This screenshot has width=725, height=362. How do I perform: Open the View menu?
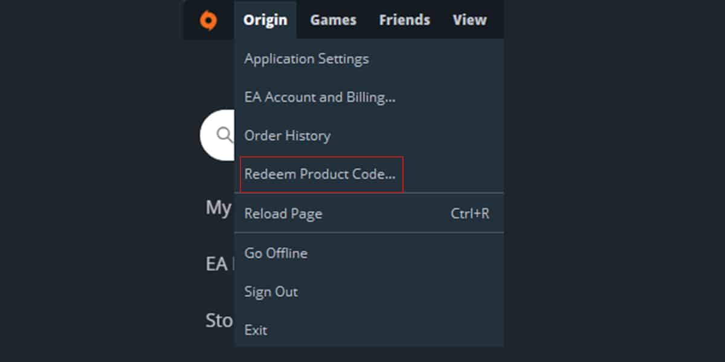469,19
